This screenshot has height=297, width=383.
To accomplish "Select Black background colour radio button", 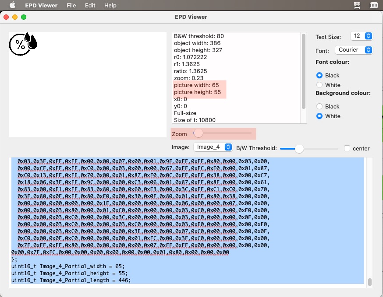I will [x=319, y=106].
